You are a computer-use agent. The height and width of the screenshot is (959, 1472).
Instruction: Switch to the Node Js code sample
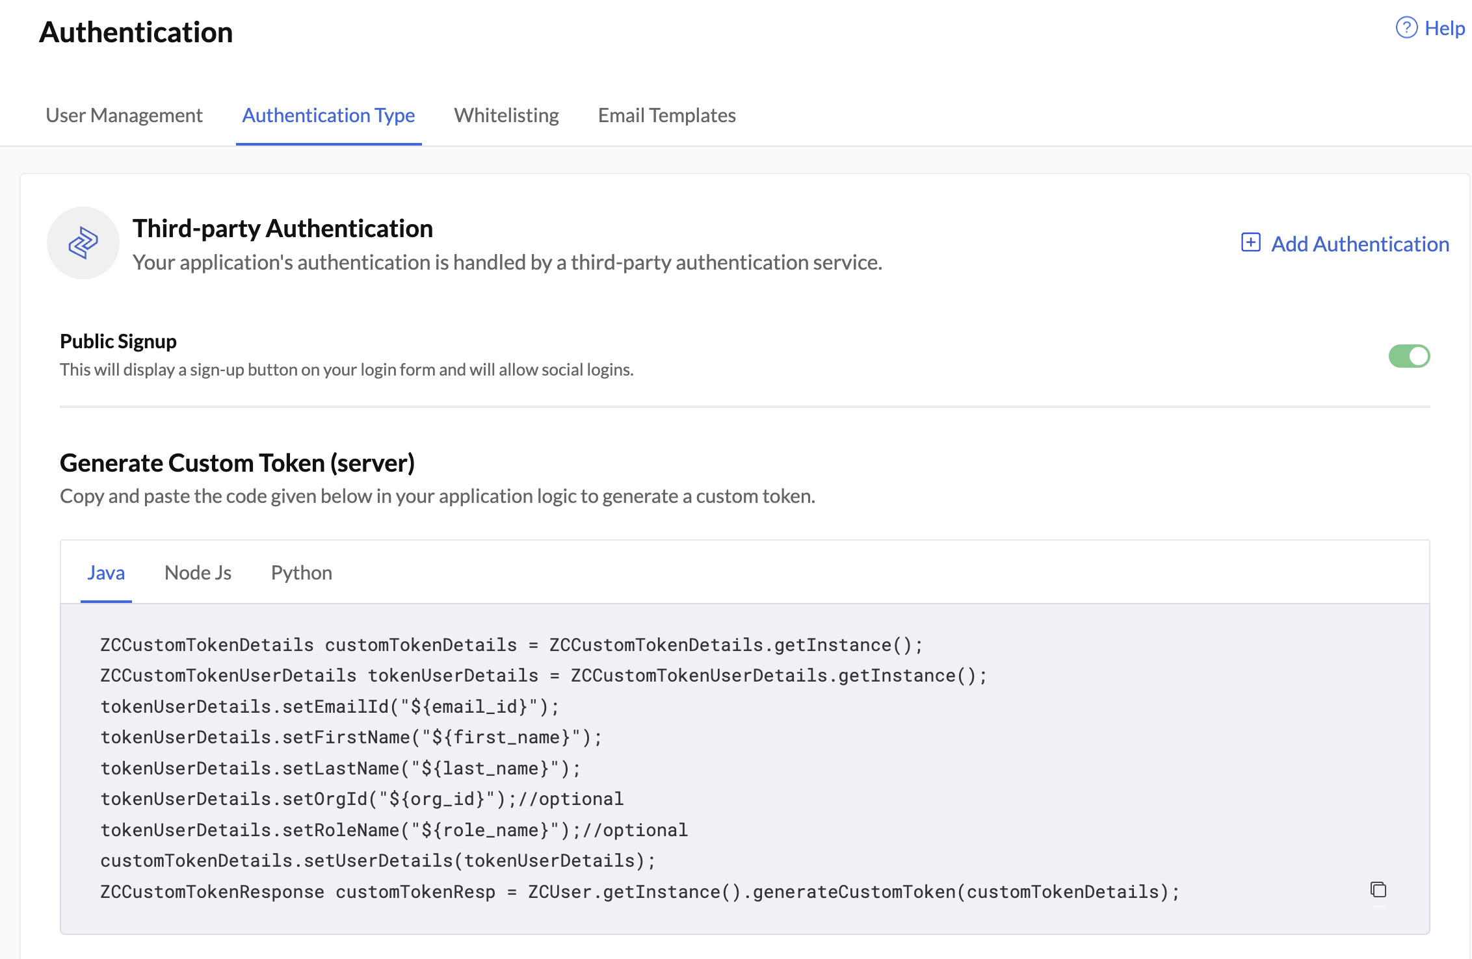click(x=198, y=572)
